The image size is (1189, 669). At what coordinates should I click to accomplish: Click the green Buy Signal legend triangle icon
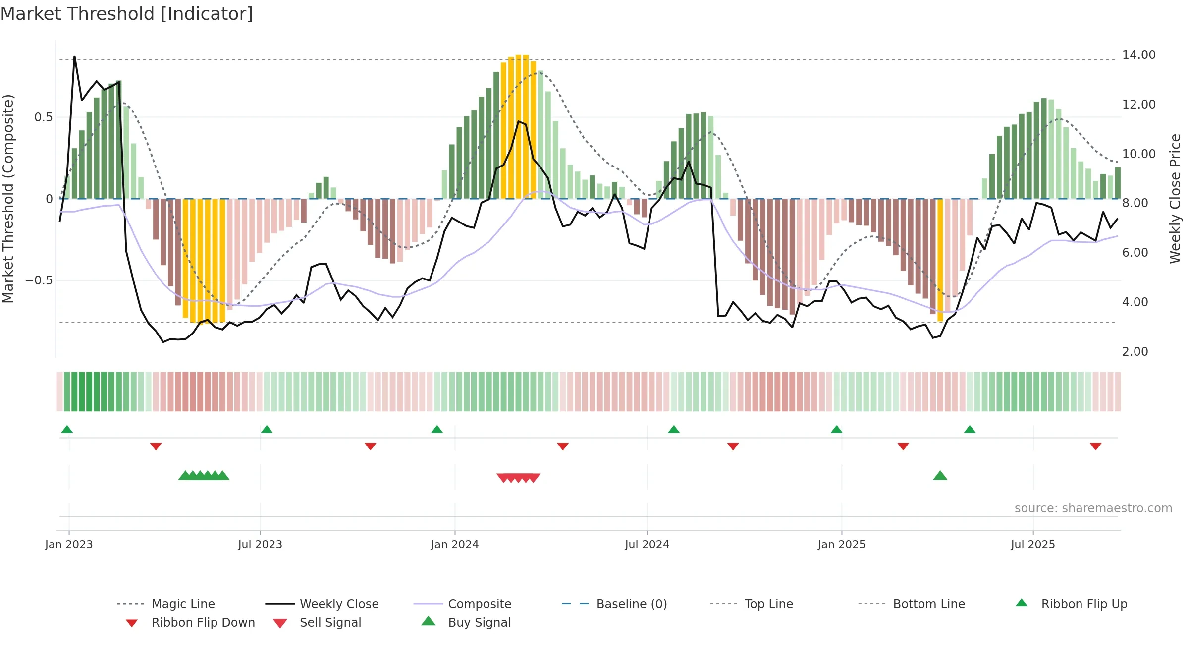pos(429,621)
